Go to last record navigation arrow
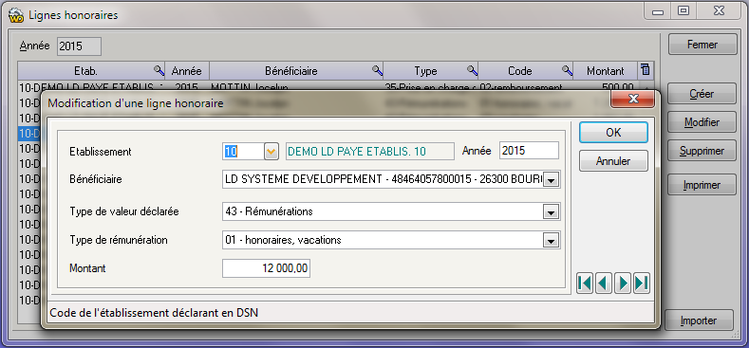 tap(642, 284)
